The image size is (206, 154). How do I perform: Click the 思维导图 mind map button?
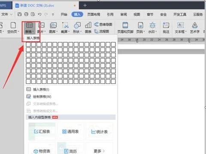tap(103, 24)
